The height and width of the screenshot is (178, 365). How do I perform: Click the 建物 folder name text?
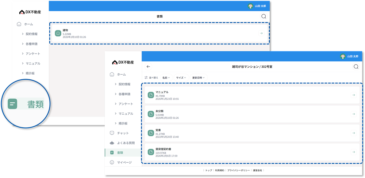pyautogui.click(x=65, y=30)
